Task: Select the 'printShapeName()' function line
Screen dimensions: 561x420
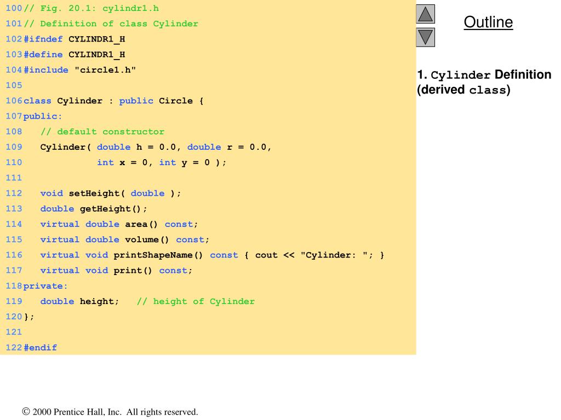Action: [x=212, y=255]
